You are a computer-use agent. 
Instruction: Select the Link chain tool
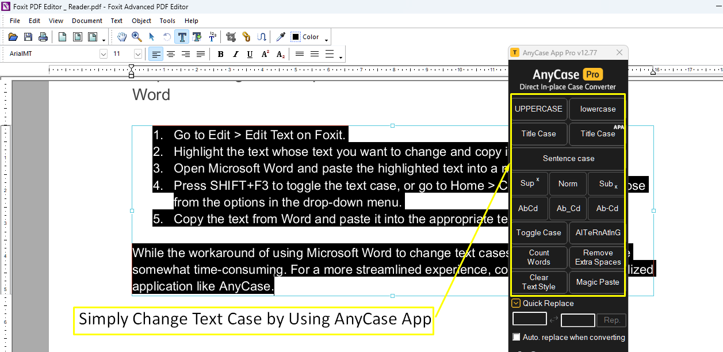pyautogui.click(x=246, y=37)
